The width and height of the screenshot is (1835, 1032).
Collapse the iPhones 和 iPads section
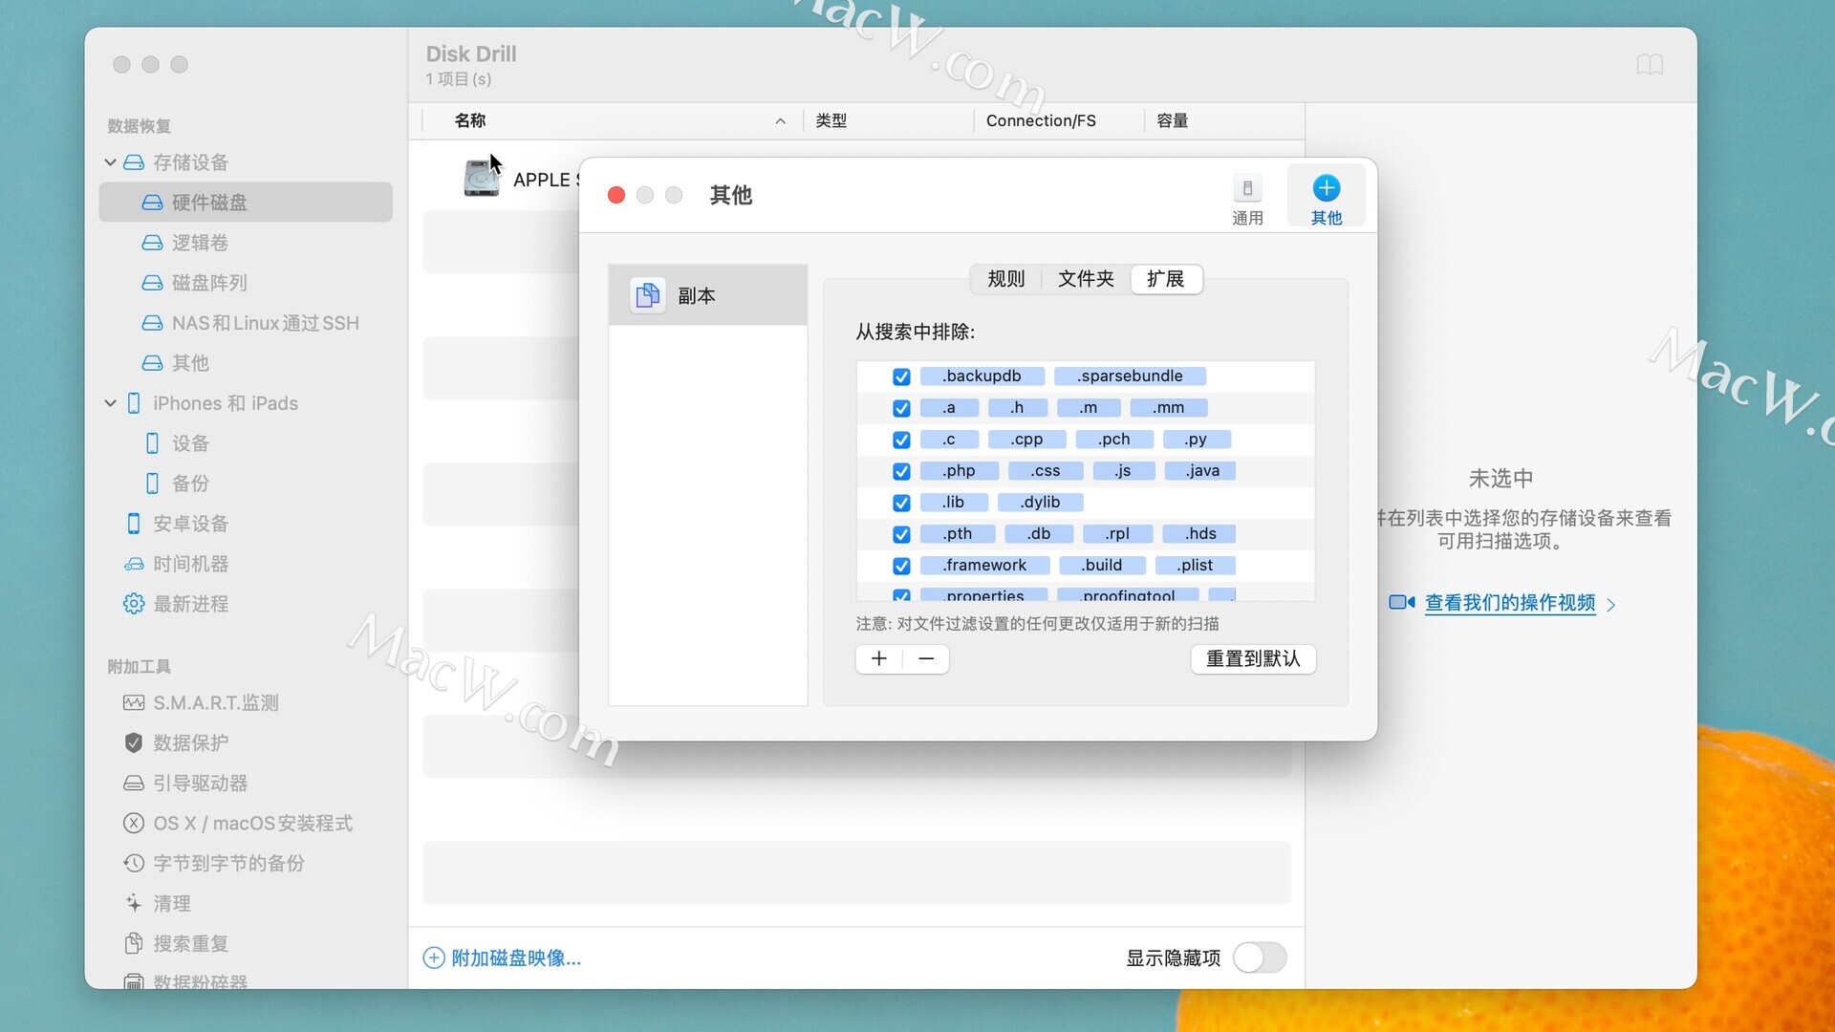click(x=111, y=403)
